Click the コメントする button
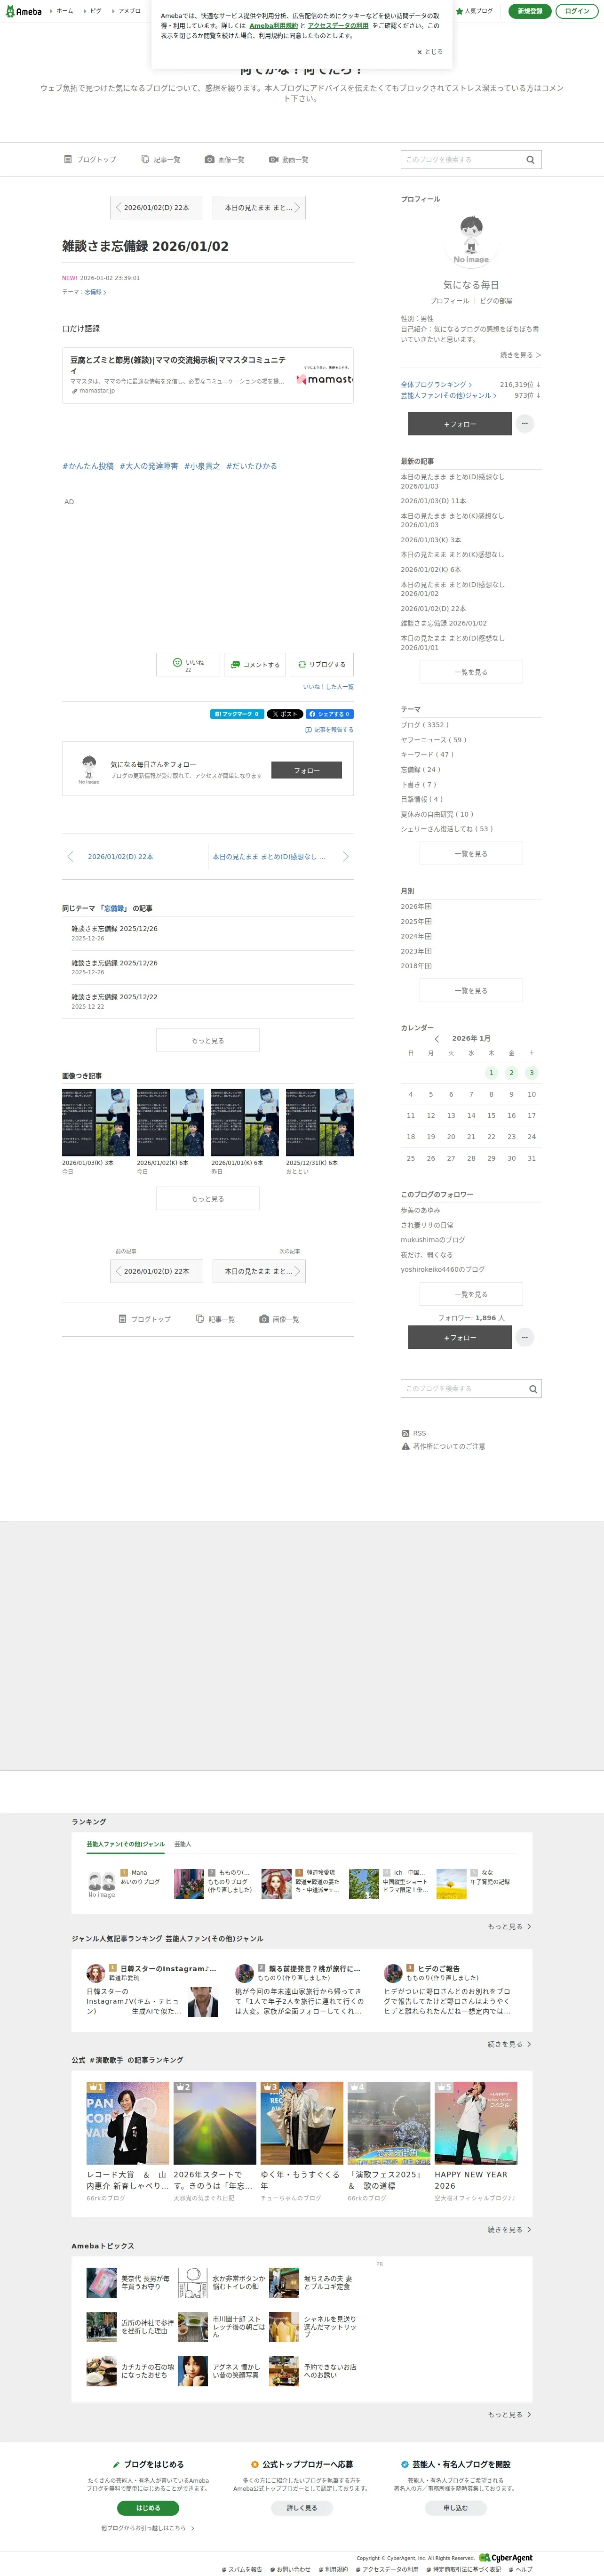Screen dimensions: 604x2576 [254, 664]
